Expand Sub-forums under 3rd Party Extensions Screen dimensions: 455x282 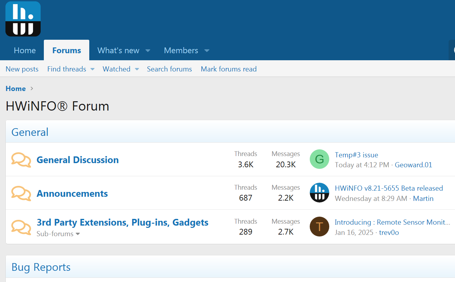[x=58, y=234]
